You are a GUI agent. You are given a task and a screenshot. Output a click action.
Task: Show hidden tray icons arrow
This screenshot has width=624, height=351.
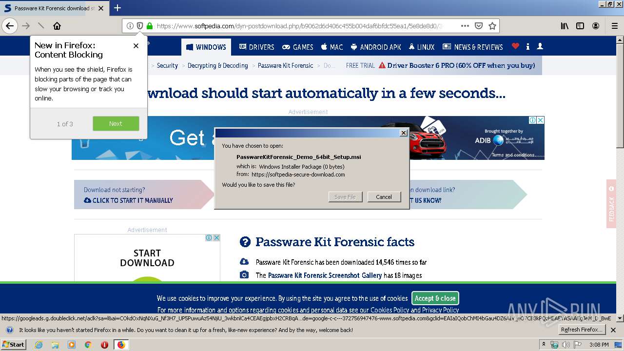coord(544,345)
